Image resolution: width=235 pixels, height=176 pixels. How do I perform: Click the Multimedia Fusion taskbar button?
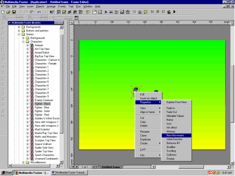pos(32,173)
